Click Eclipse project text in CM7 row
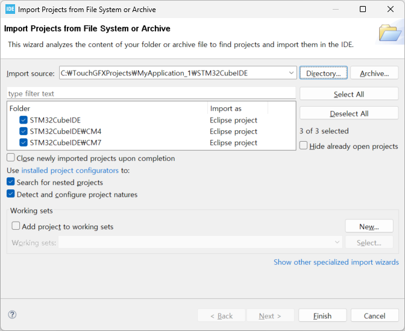The image size is (405, 331). click(233, 143)
